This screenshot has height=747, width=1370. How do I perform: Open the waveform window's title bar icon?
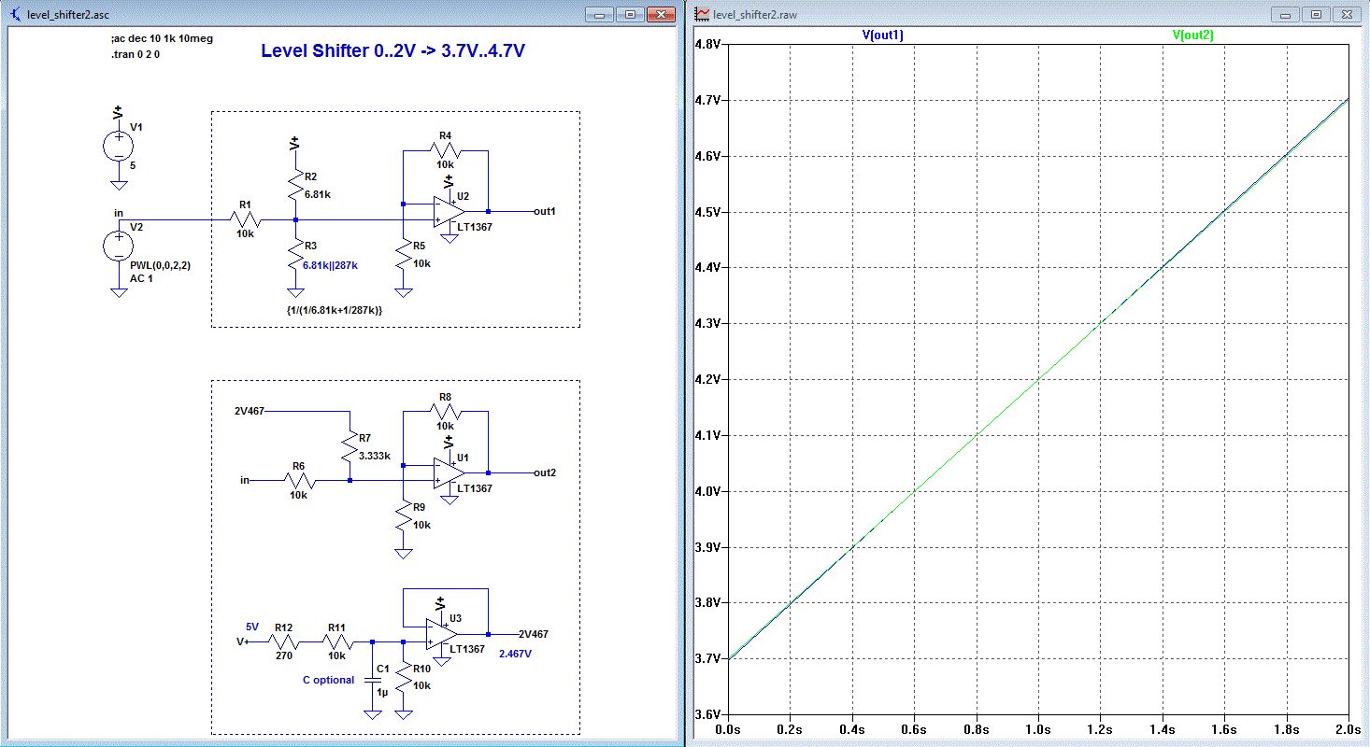tap(701, 15)
